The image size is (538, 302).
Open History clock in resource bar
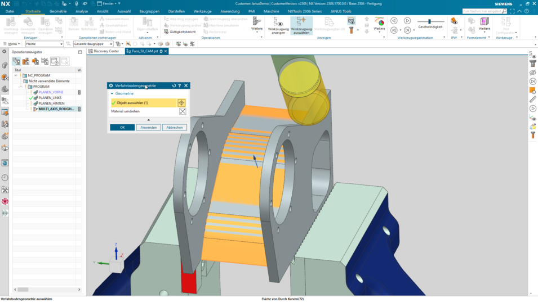(5, 178)
